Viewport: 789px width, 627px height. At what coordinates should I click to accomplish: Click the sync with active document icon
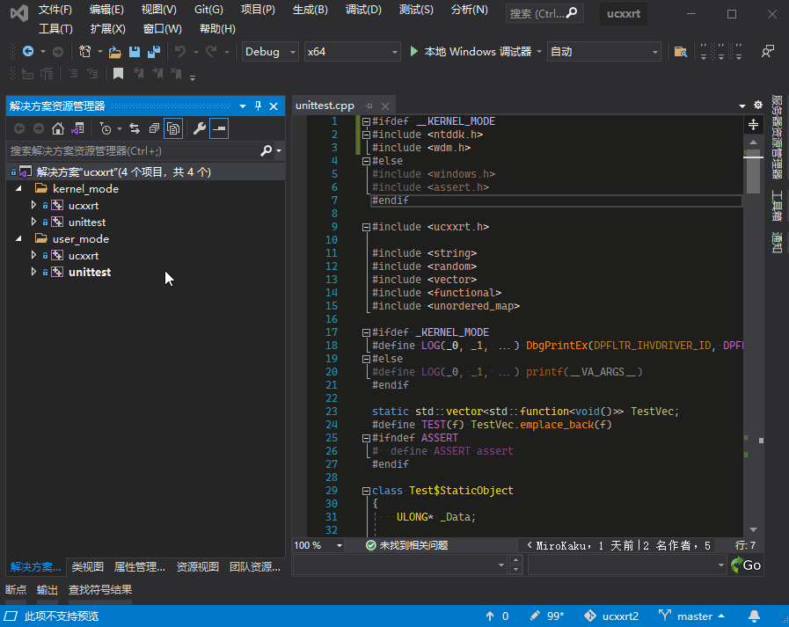coord(135,128)
